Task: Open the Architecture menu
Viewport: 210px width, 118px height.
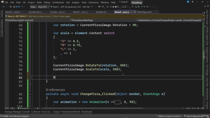Action: pos(58,2)
